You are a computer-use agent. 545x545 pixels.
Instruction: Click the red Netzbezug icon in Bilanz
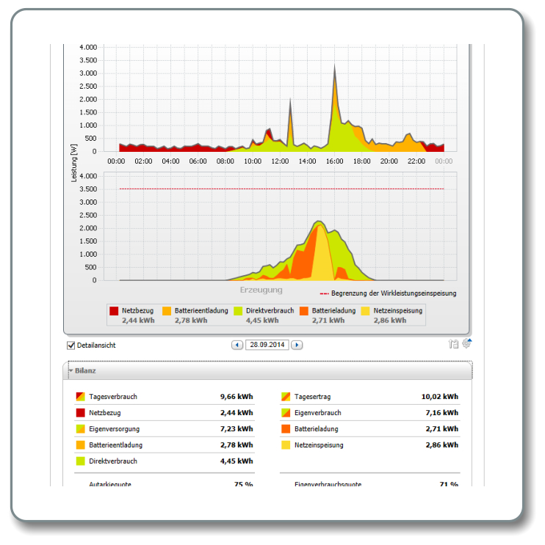tap(80, 412)
